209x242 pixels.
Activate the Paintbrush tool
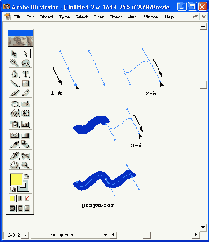[x=14, y=93]
